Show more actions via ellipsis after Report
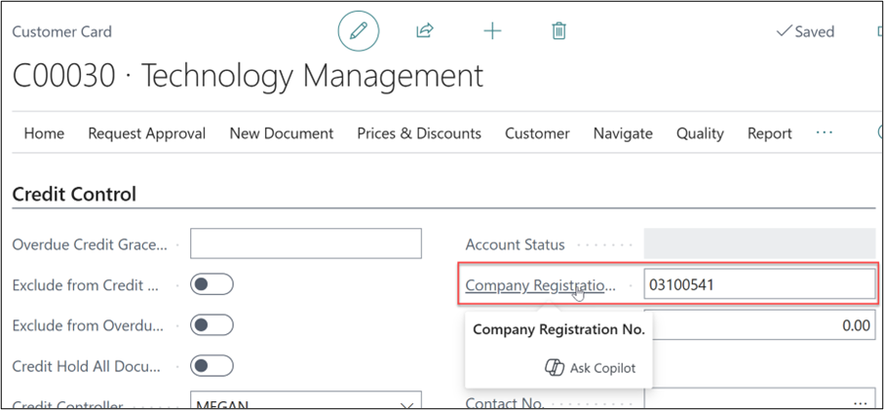The height and width of the screenshot is (410, 884). pos(824,132)
